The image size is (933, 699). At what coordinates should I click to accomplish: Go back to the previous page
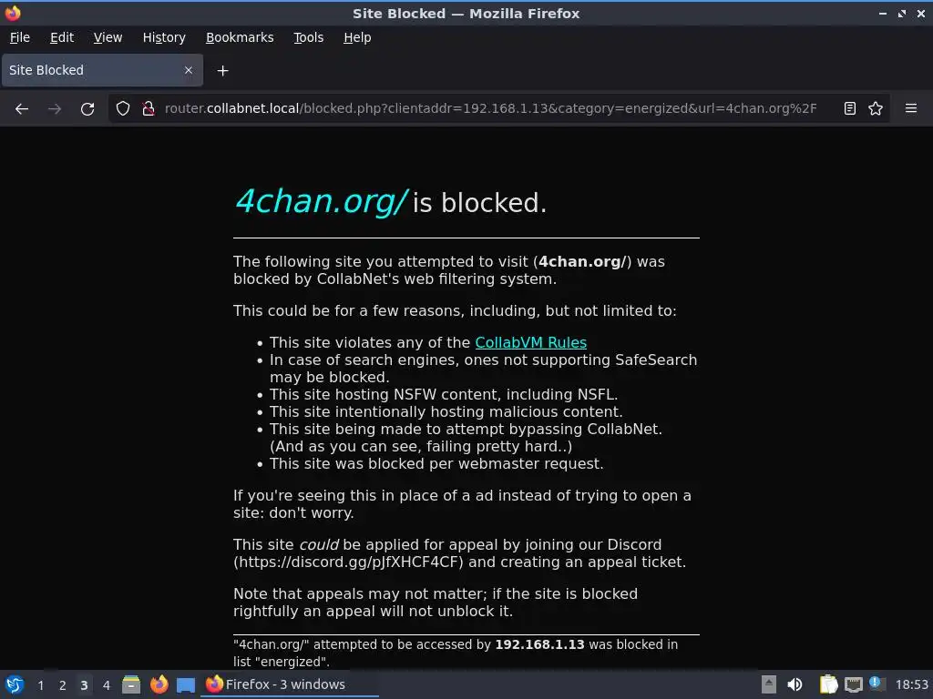(22, 109)
